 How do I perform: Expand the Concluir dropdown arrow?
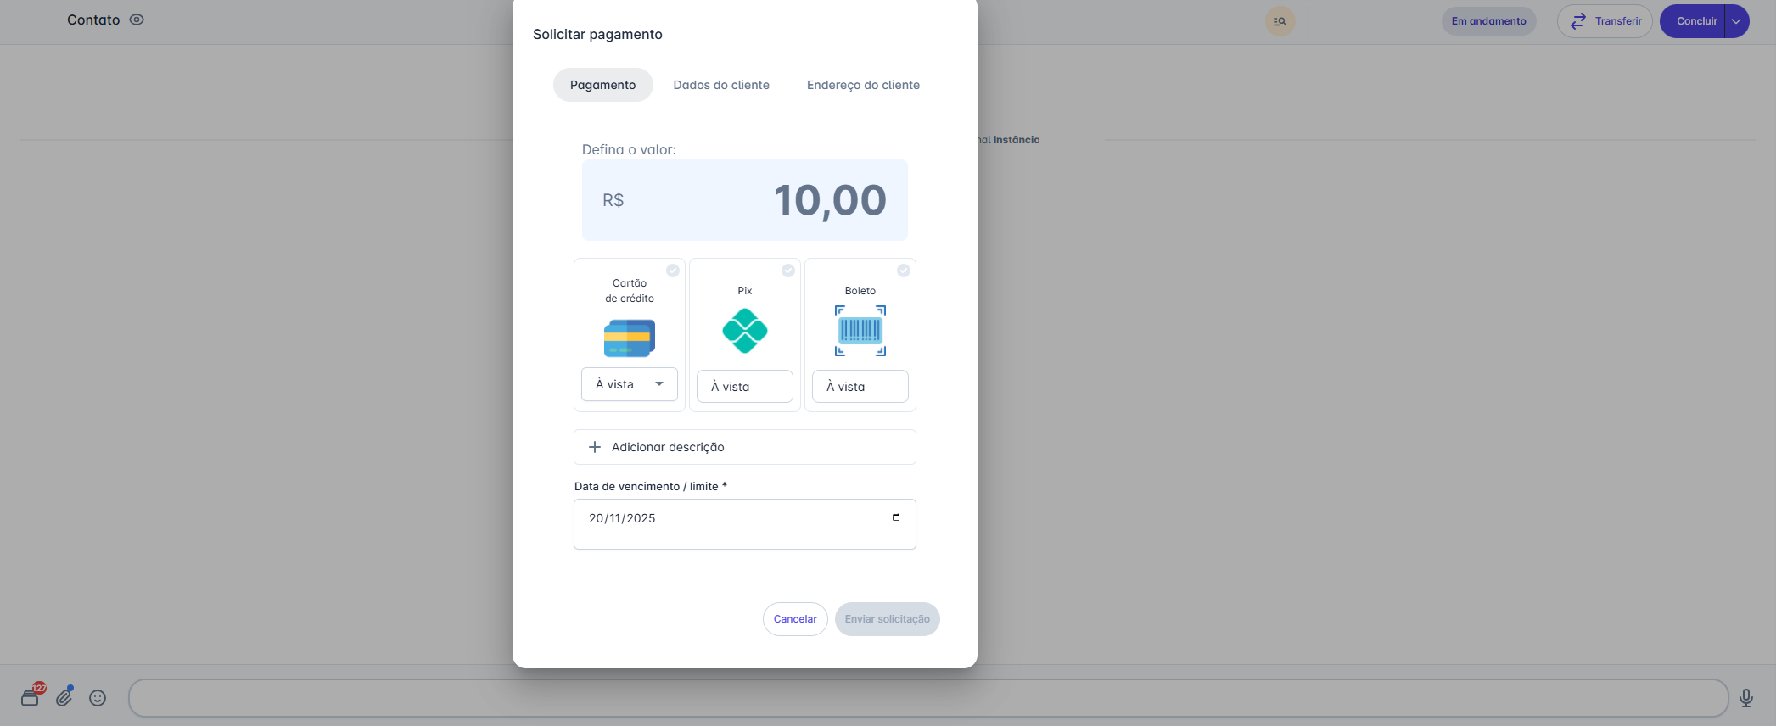[x=1736, y=21]
